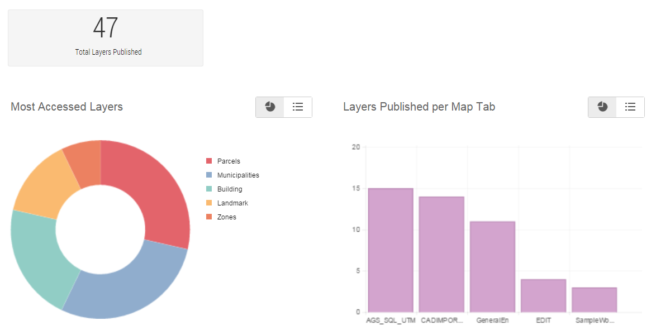This screenshot has width=656, height=330.
Task: Switch Most Accessed Layers to list view
Action: pos(298,107)
